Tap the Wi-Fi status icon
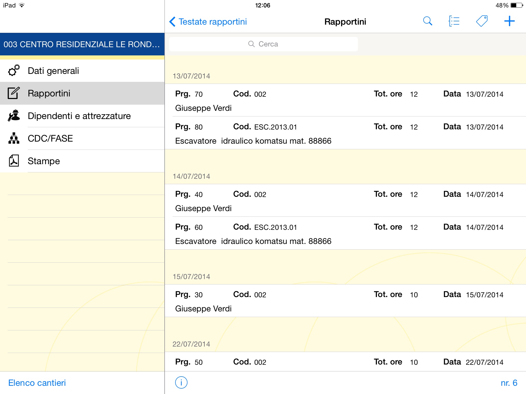The width and height of the screenshot is (526, 394). (x=22, y=5)
